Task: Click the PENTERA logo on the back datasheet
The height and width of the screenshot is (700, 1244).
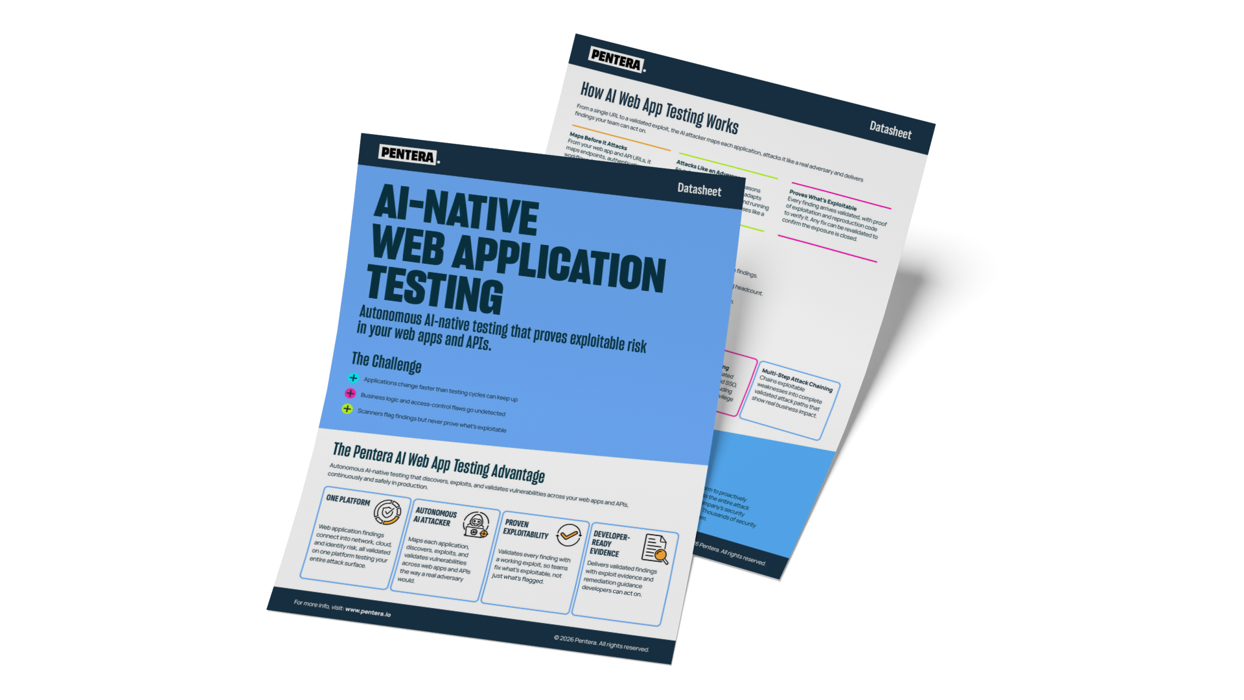Action: click(x=617, y=60)
